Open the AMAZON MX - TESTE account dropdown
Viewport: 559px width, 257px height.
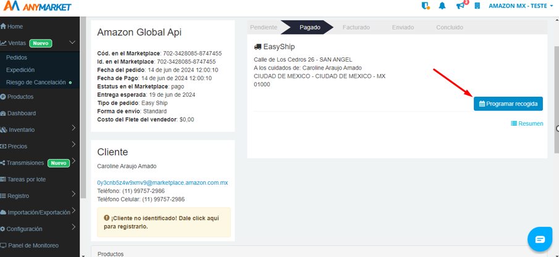(x=520, y=6)
